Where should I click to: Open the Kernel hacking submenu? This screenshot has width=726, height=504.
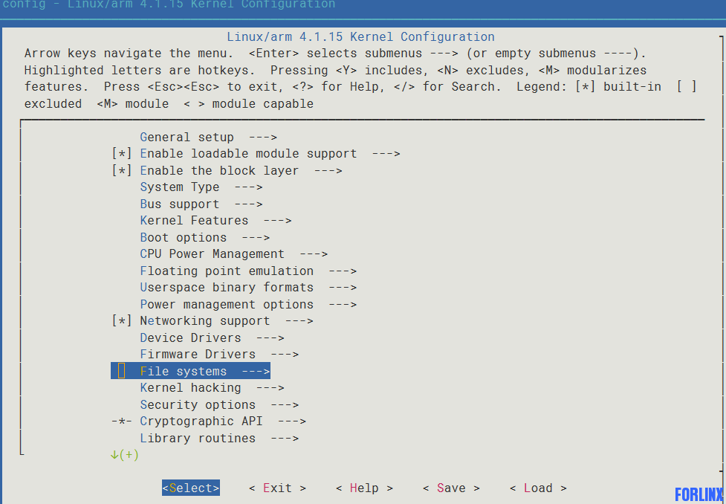[x=212, y=388]
